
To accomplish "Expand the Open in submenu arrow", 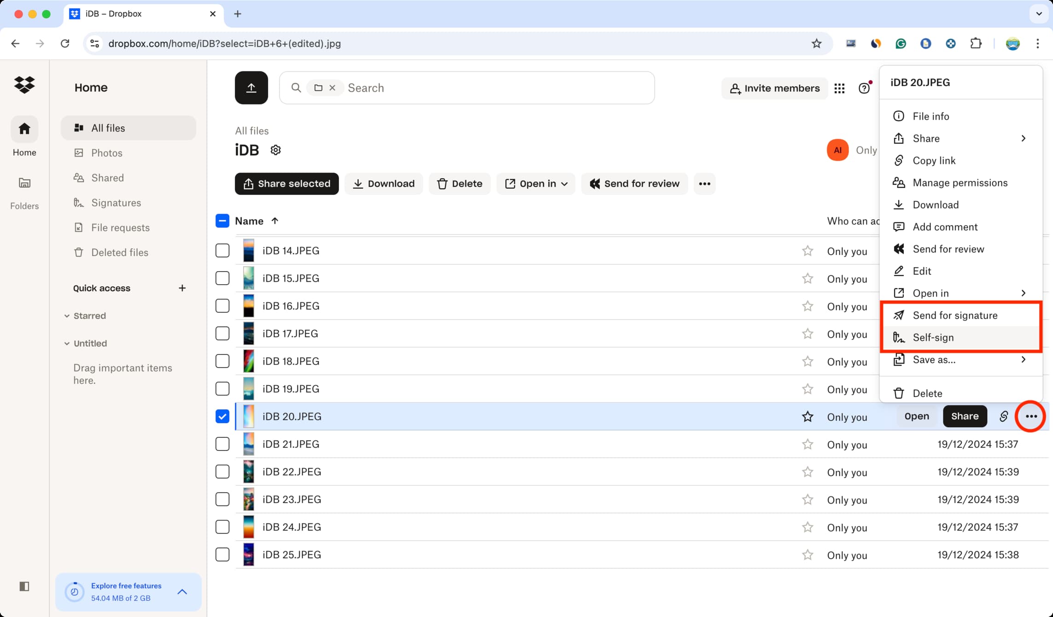I will 1024,293.
